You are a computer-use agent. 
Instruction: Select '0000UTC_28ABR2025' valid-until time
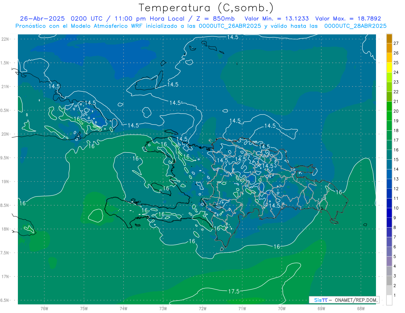[x=355, y=26]
